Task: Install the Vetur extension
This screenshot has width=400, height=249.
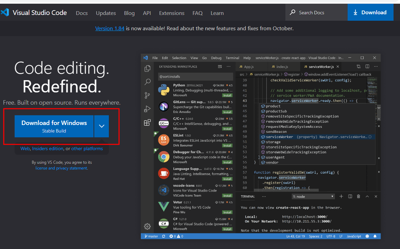Action: [x=227, y=212]
